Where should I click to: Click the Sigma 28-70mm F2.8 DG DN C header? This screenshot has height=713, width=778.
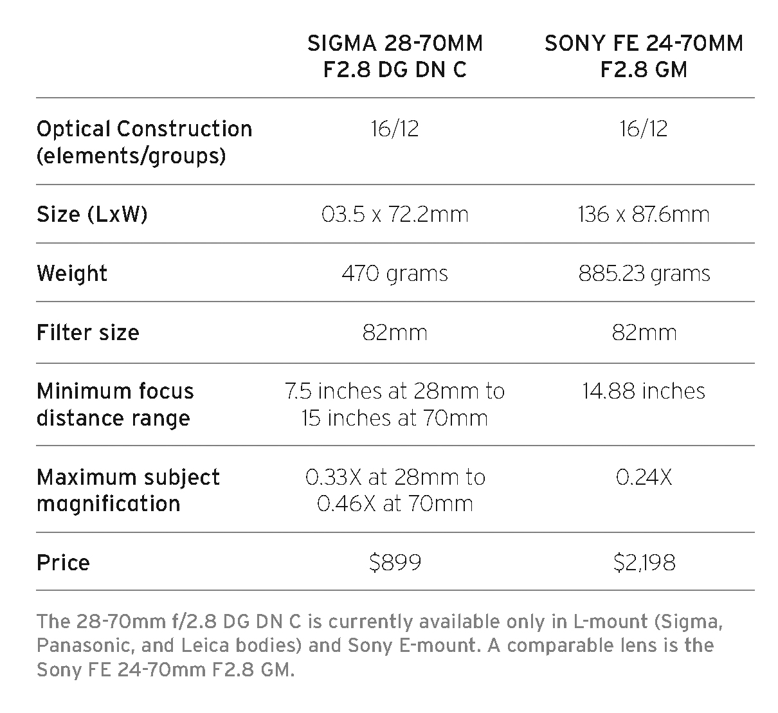tap(395, 56)
